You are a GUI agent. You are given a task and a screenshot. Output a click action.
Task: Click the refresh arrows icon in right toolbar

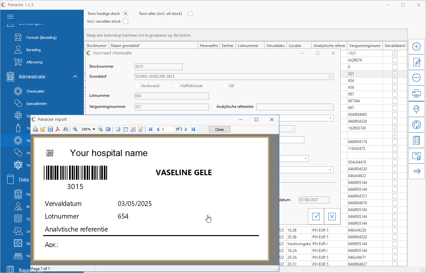click(417, 124)
